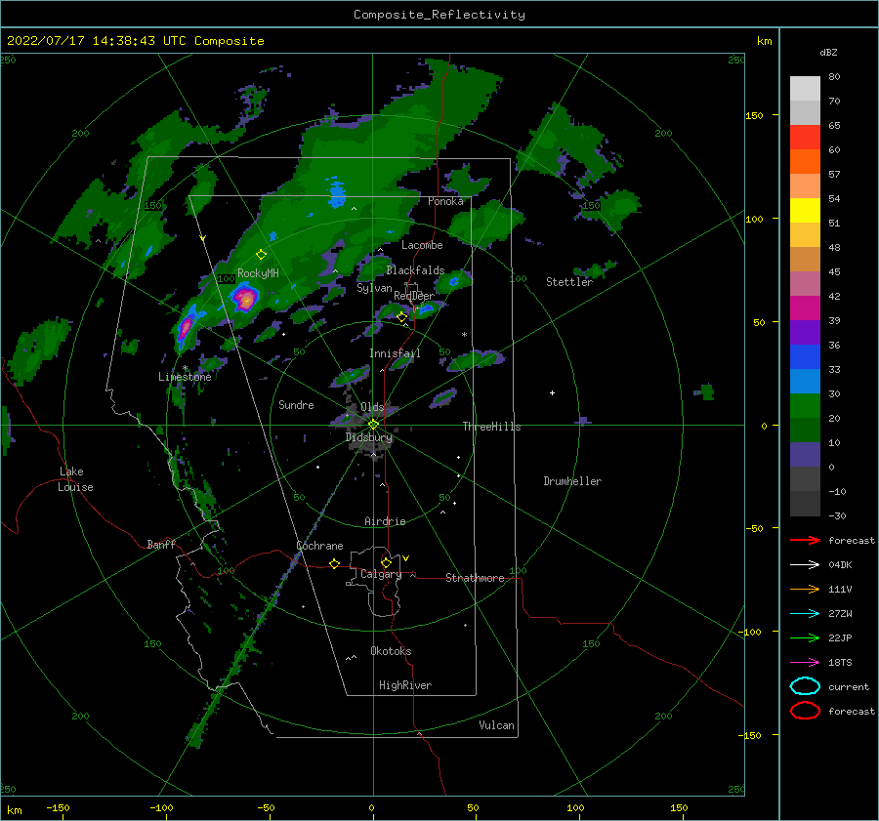The image size is (879, 821).
Task: Click the storm cell northwest of Limestone
Action: pyautogui.click(x=186, y=326)
